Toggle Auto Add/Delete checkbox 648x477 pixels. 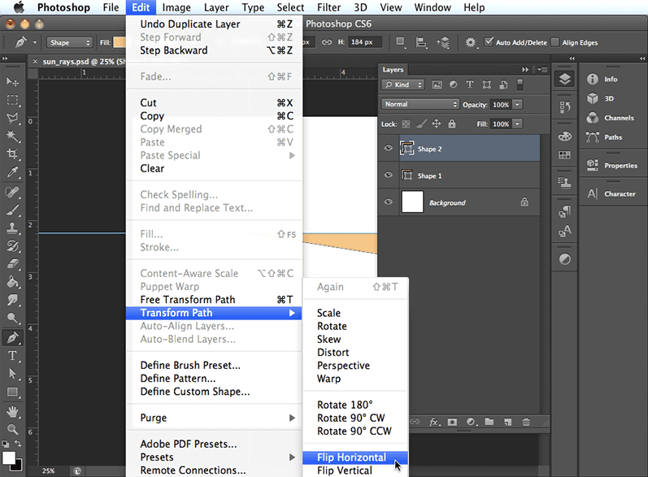pos(489,42)
